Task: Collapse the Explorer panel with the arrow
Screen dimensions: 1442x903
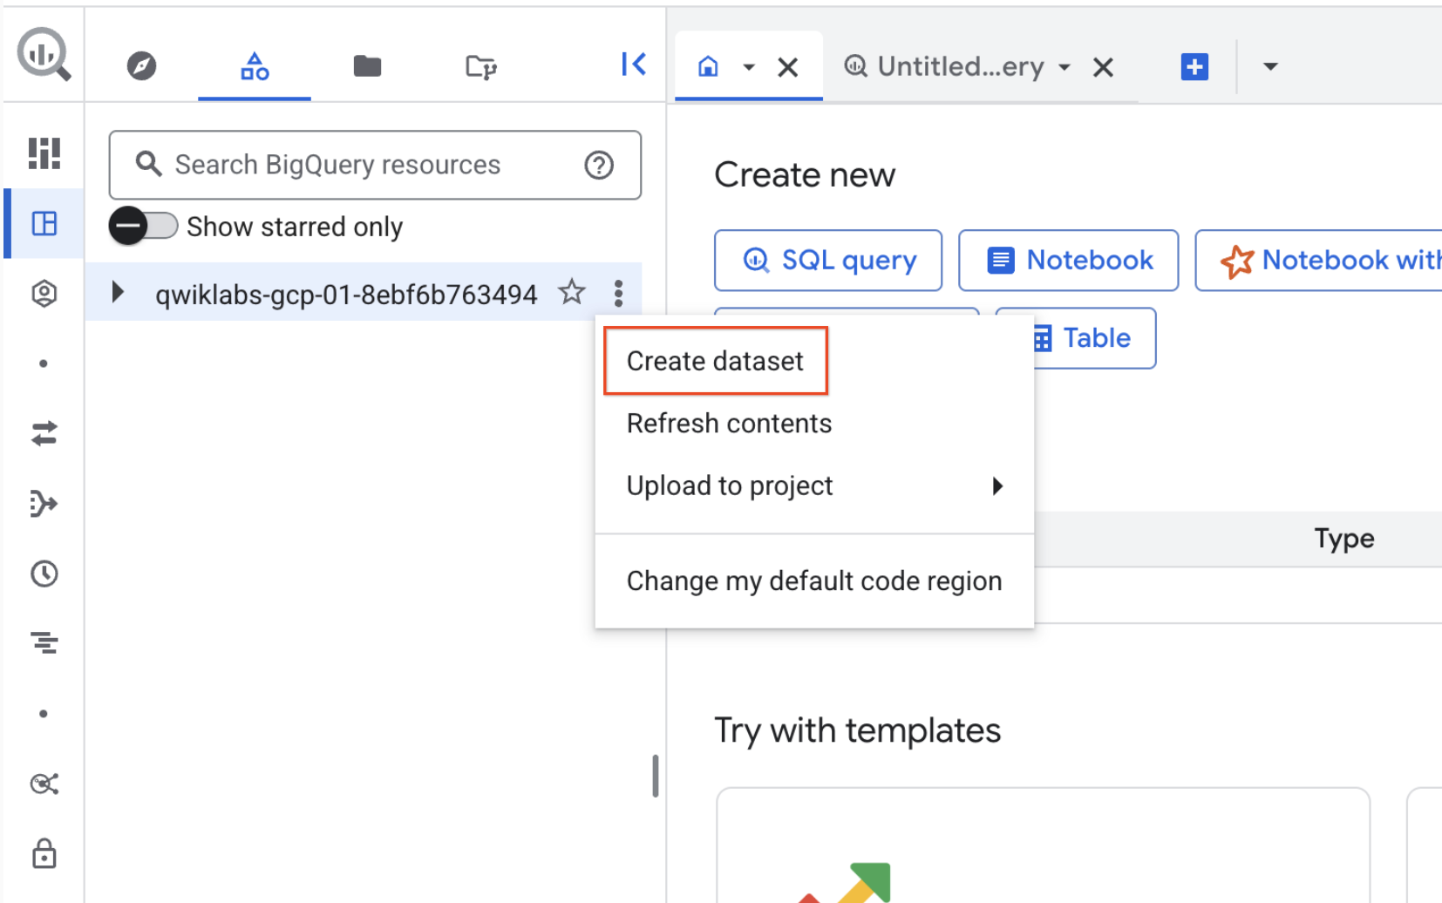Action: [633, 64]
